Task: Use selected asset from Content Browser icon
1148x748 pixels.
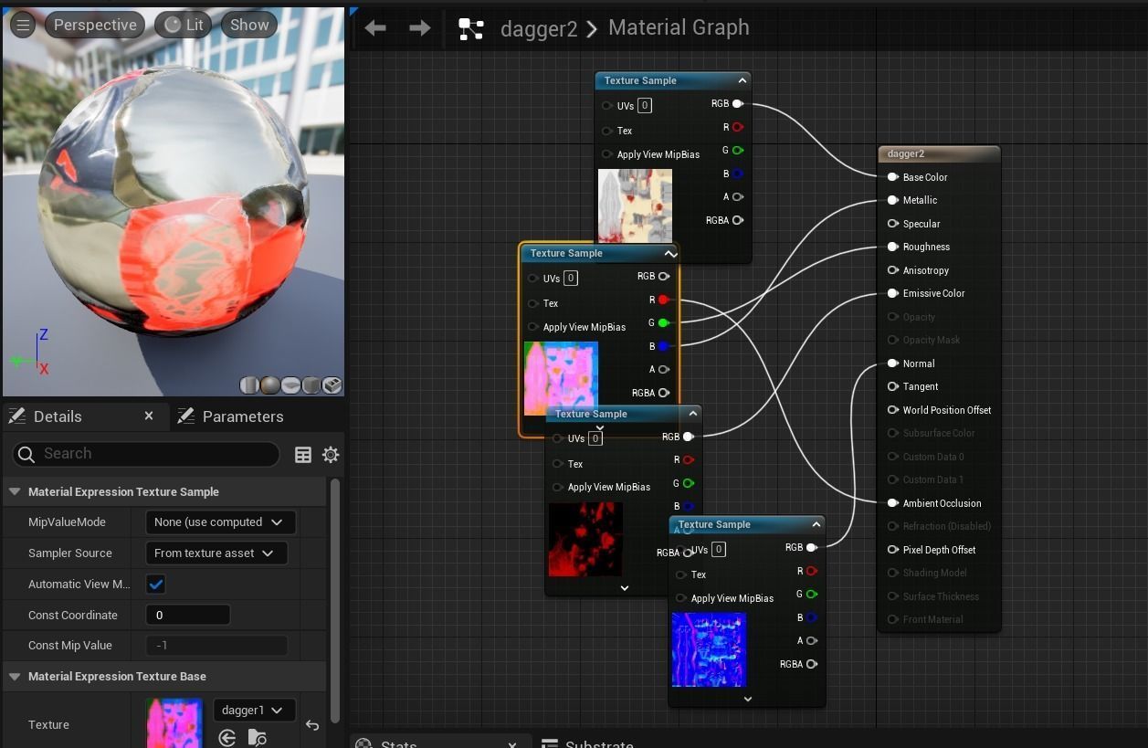Action: coord(227,738)
